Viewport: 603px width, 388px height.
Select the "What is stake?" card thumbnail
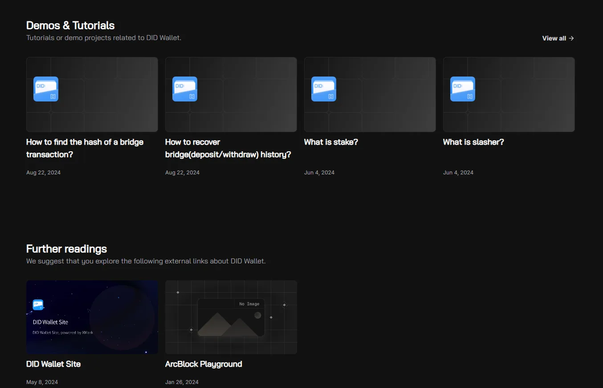[x=370, y=94]
